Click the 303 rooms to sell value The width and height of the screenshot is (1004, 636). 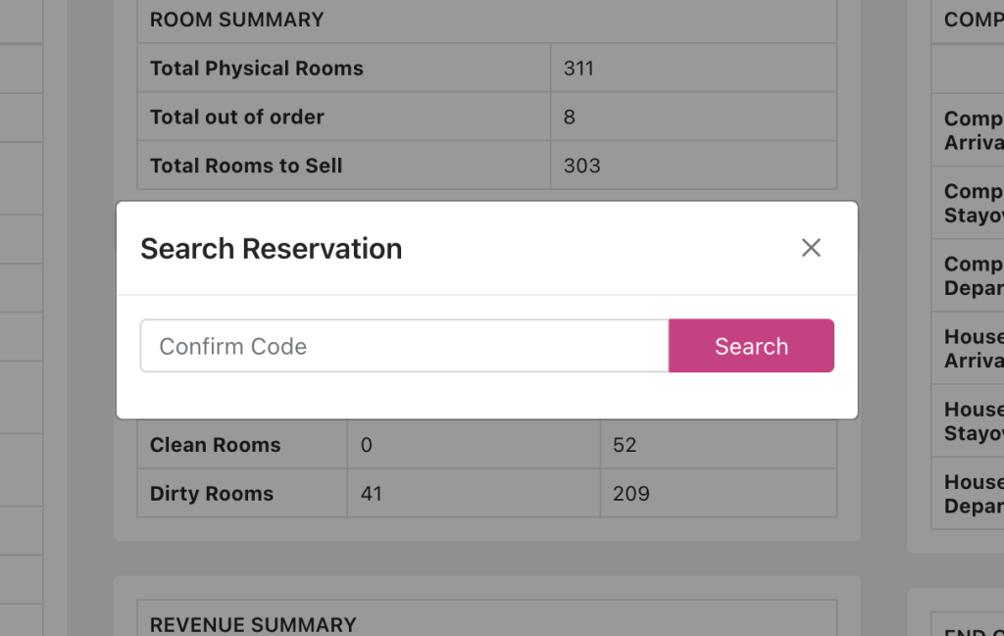(x=581, y=166)
